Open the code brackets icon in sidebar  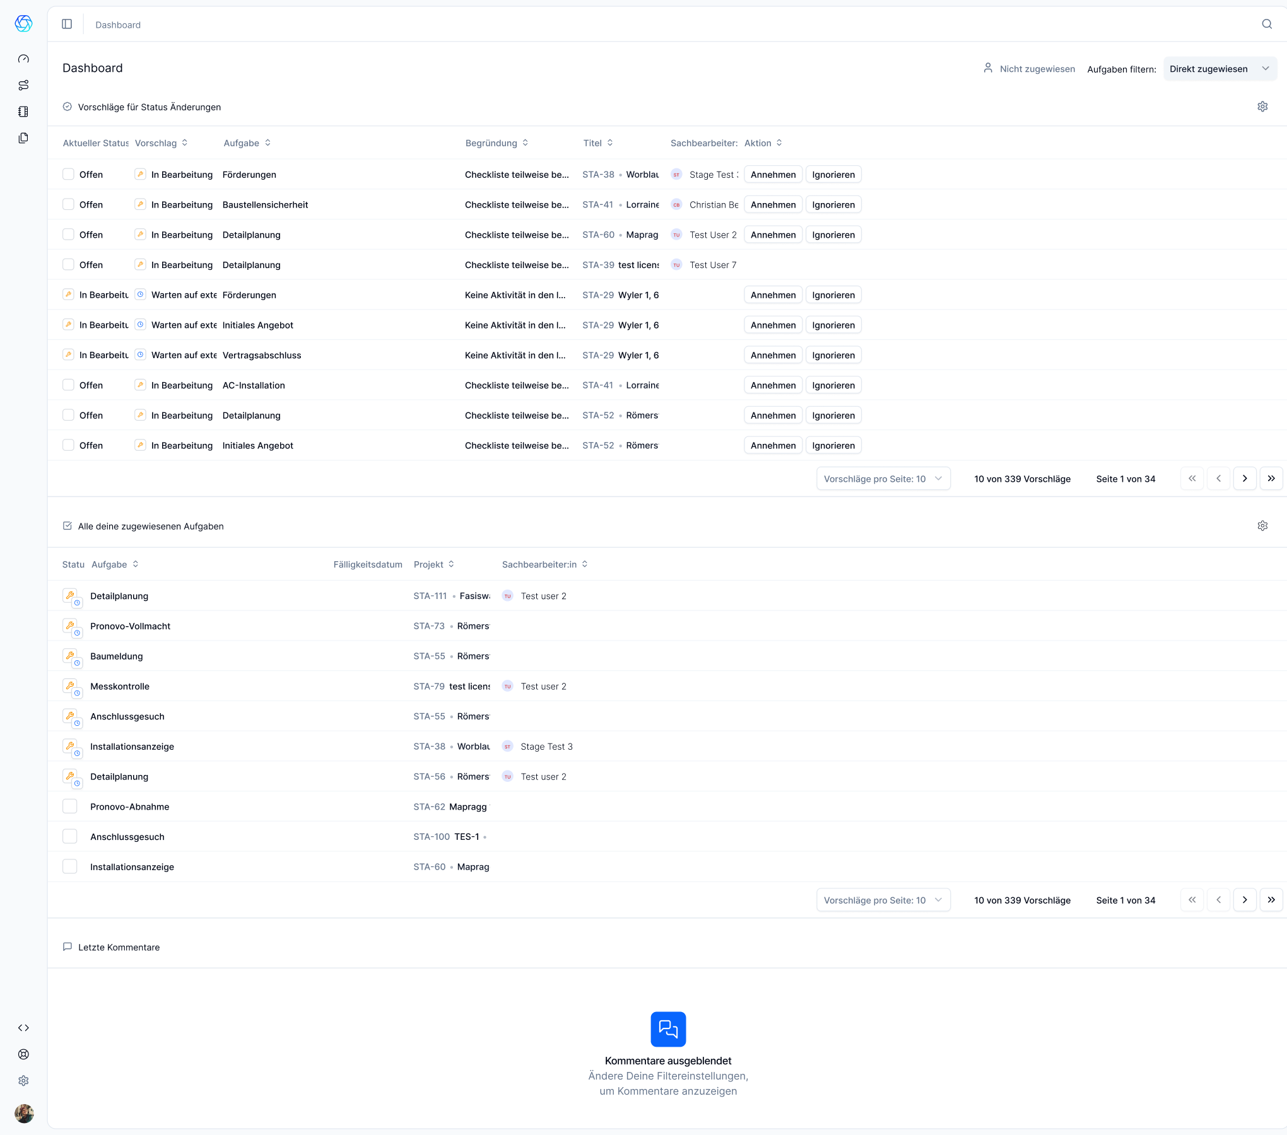[x=23, y=1028]
